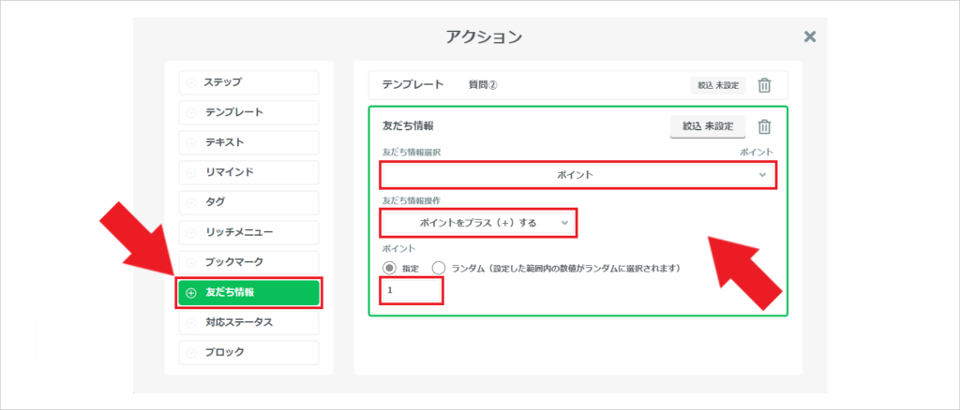Select the 指定 radio button

coord(389,269)
